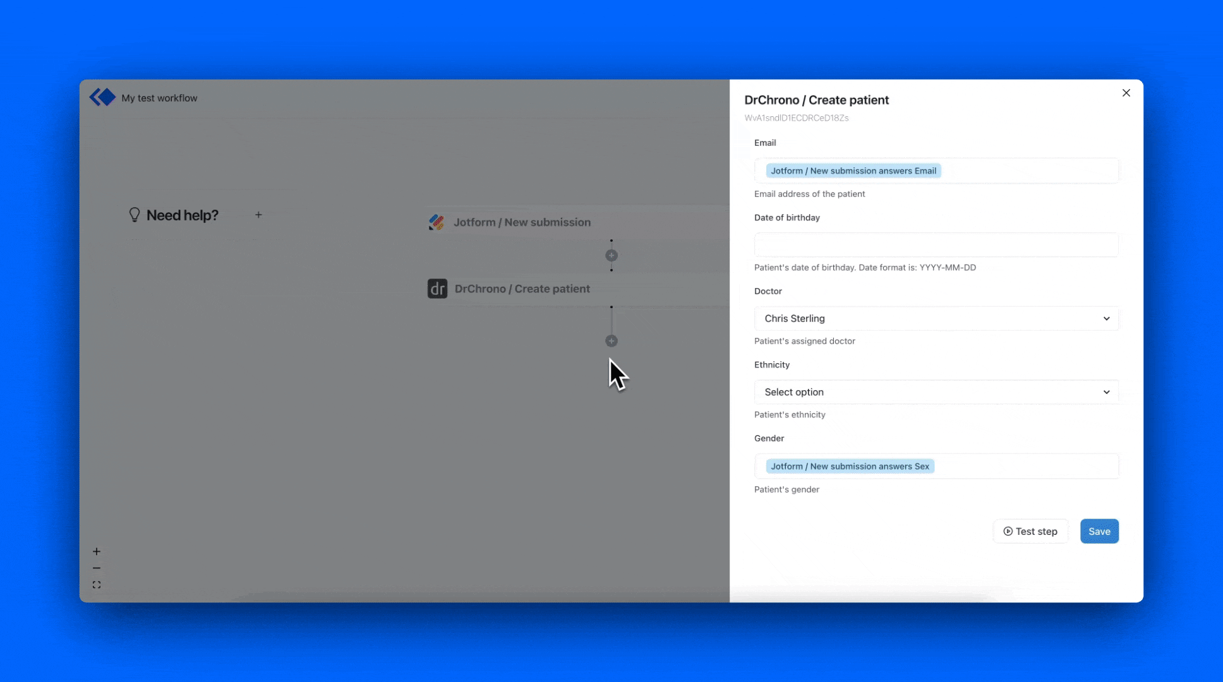The image size is (1223, 682).
Task: Click the DrChrono / Create patient panel heading
Action: 816,100
